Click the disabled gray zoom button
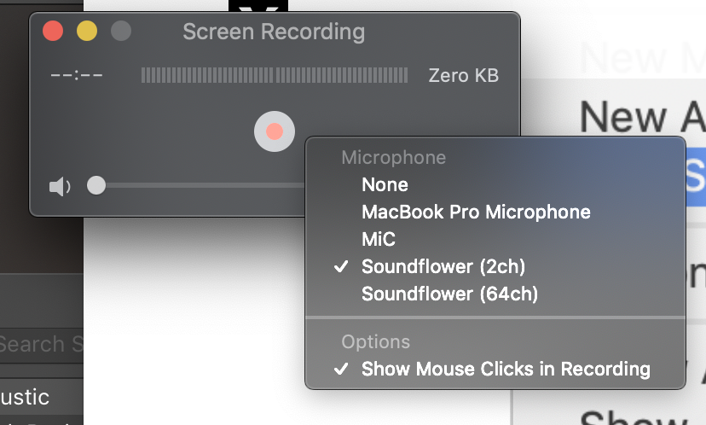This screenshot has height=425, width=706. (121, 31)
